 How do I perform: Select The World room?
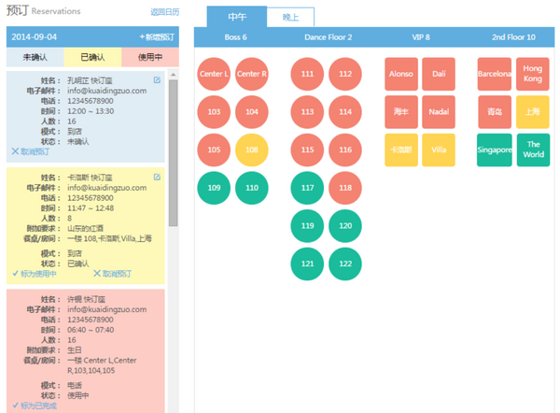click(533, 150)
